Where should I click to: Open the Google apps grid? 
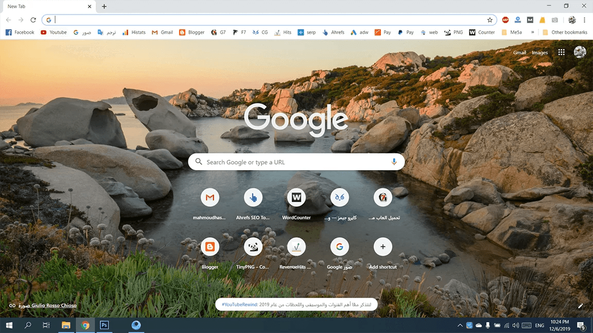pos(561,52)
